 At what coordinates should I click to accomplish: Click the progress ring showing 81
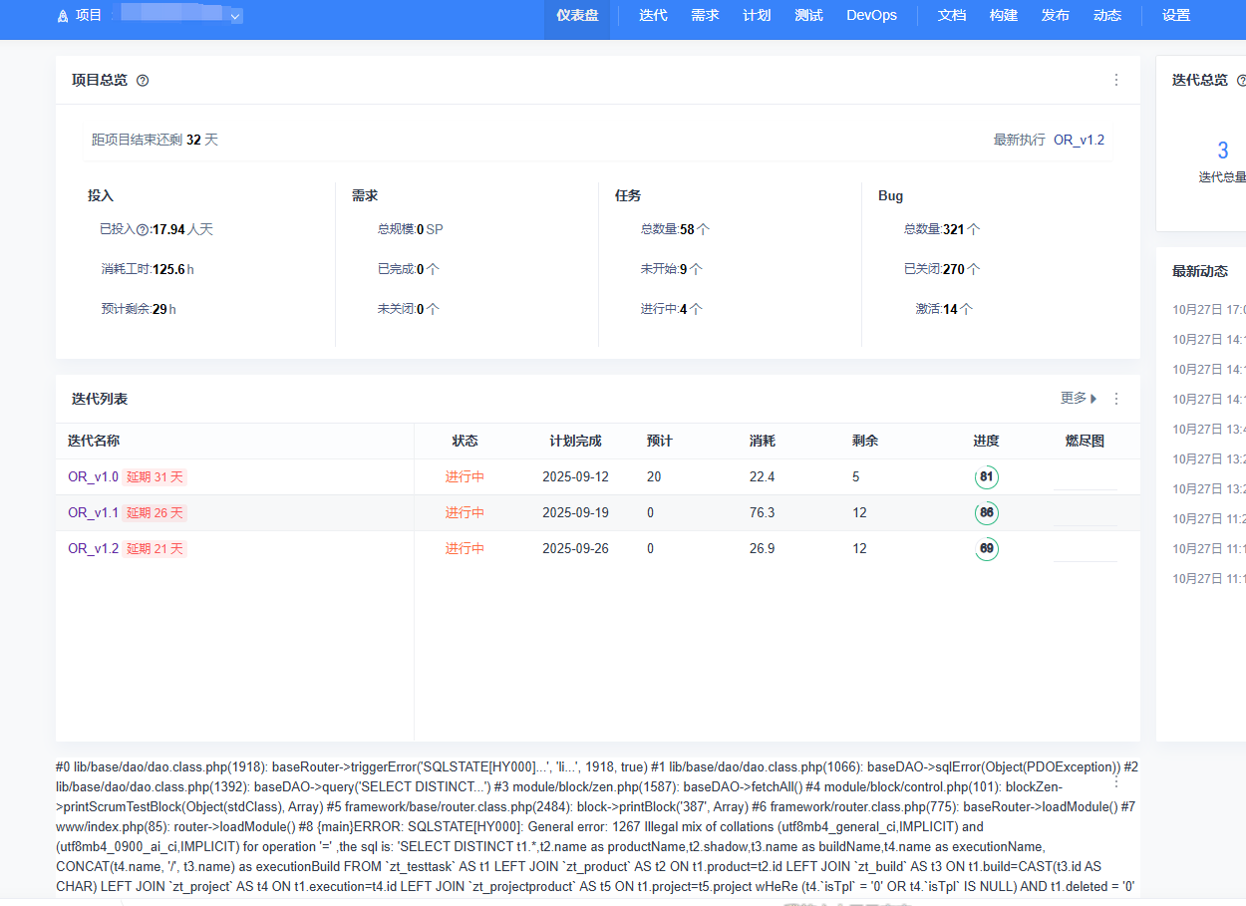pyautogui.click(x=987, y=477)
